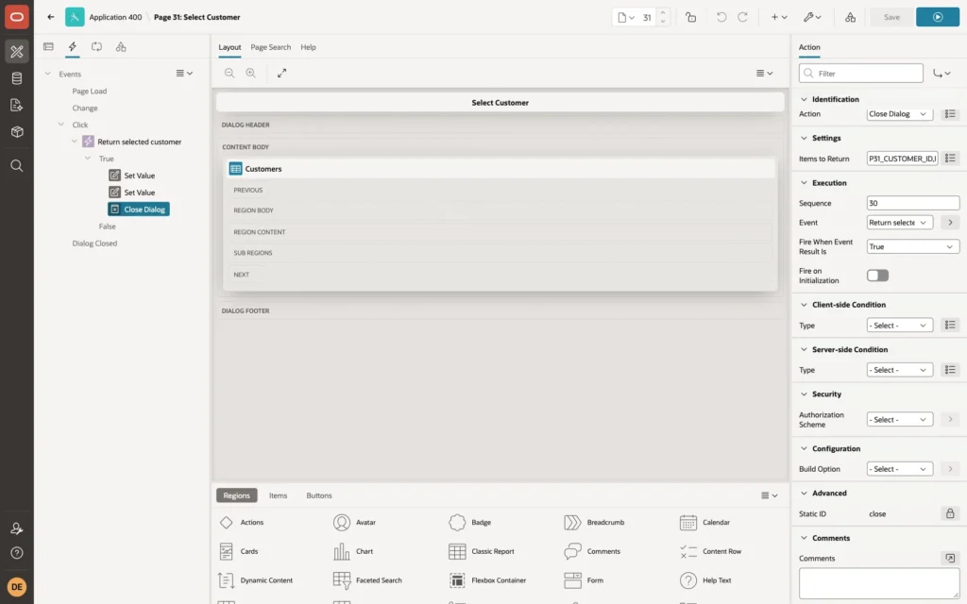Switch to the Buttons gallery tab
The width and height of the screenshot is (967, 604).
click(x=319, y=495)
